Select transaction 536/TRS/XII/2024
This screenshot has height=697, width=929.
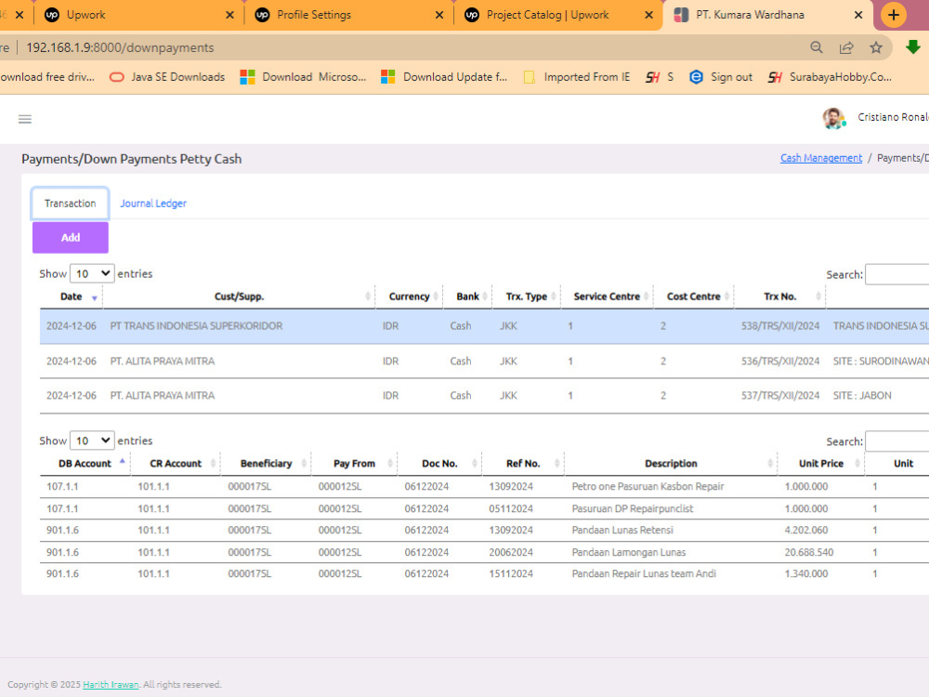point(780,361)
